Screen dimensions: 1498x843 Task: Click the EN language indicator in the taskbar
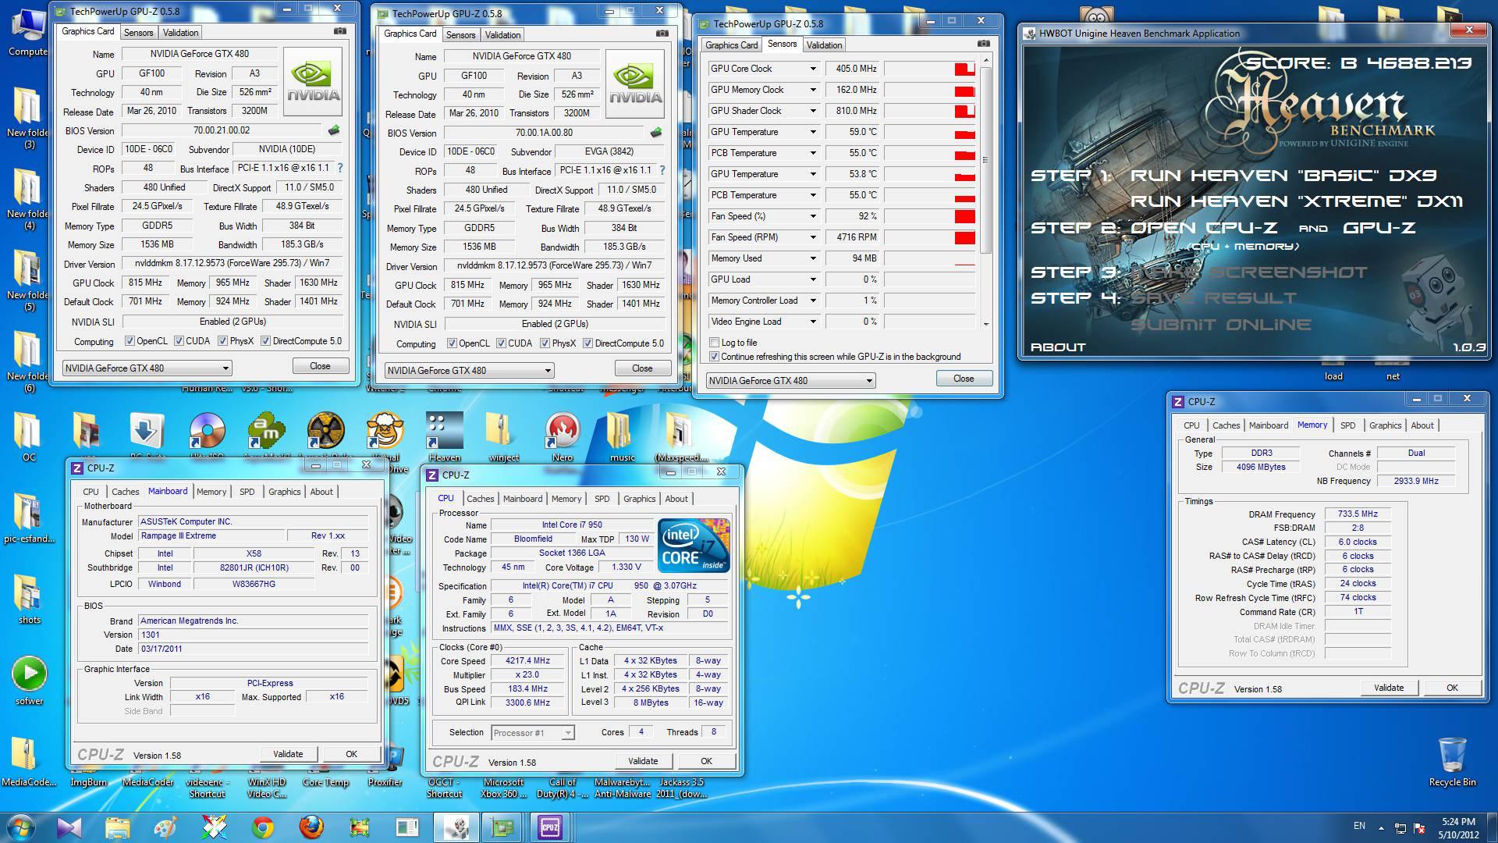[1359, 825]
